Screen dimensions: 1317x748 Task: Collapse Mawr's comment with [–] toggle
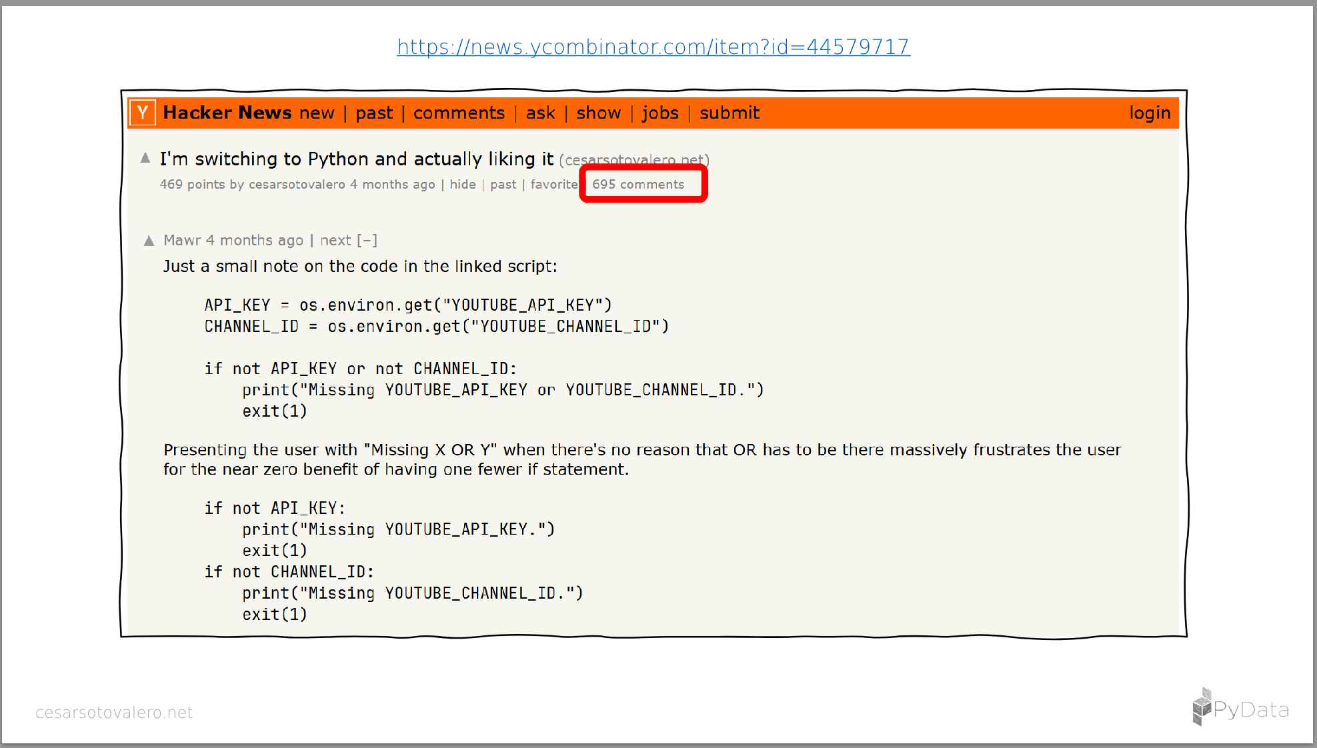click(367, 241)
